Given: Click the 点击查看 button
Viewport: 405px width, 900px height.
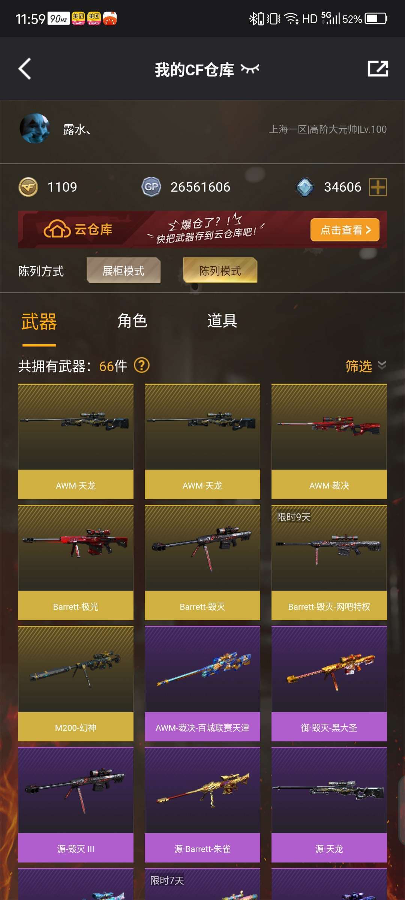Looking at the screenshot, I should coord(345,230).
